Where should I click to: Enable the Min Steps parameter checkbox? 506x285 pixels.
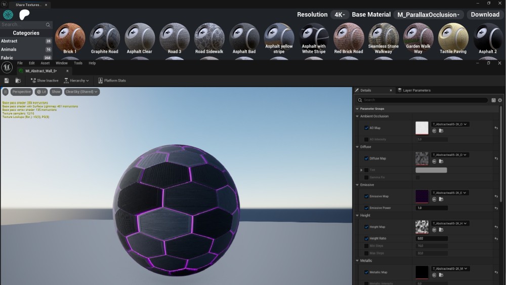(x=366, y=246)
